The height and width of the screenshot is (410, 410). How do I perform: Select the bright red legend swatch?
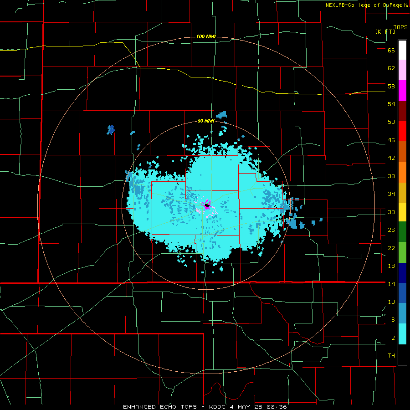click(x=402, y=131)
